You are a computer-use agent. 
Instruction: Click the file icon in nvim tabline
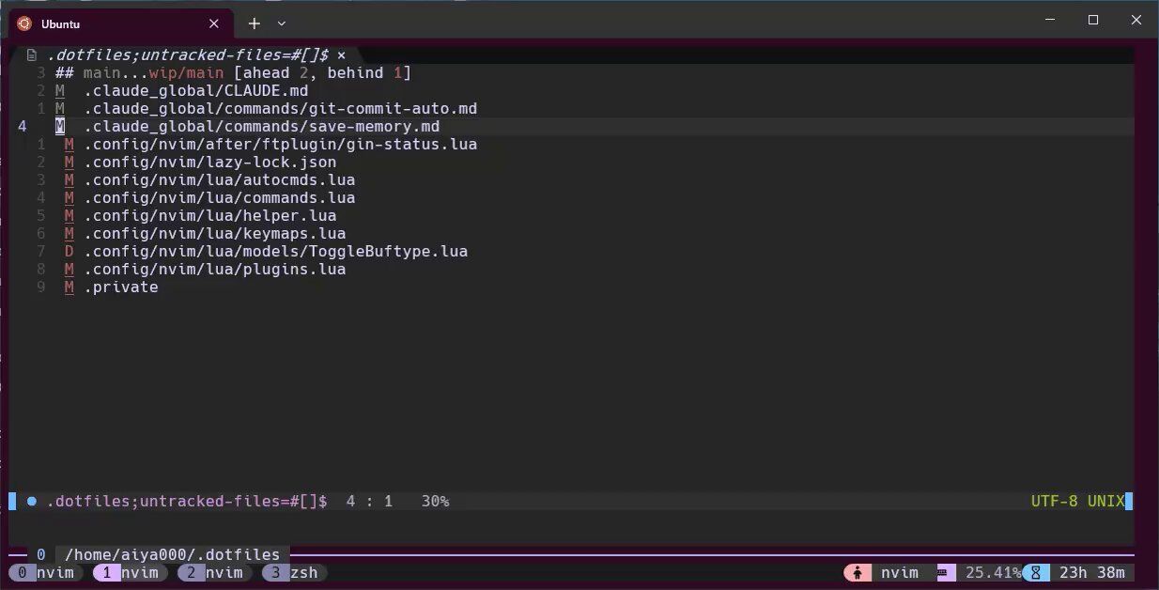coord(32,55)
